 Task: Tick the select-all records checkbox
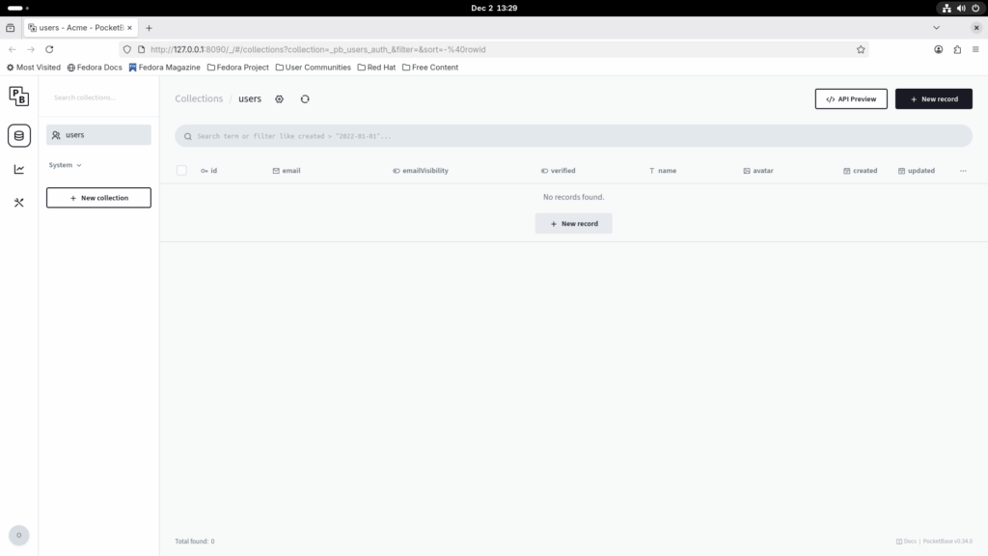[181, 170]
